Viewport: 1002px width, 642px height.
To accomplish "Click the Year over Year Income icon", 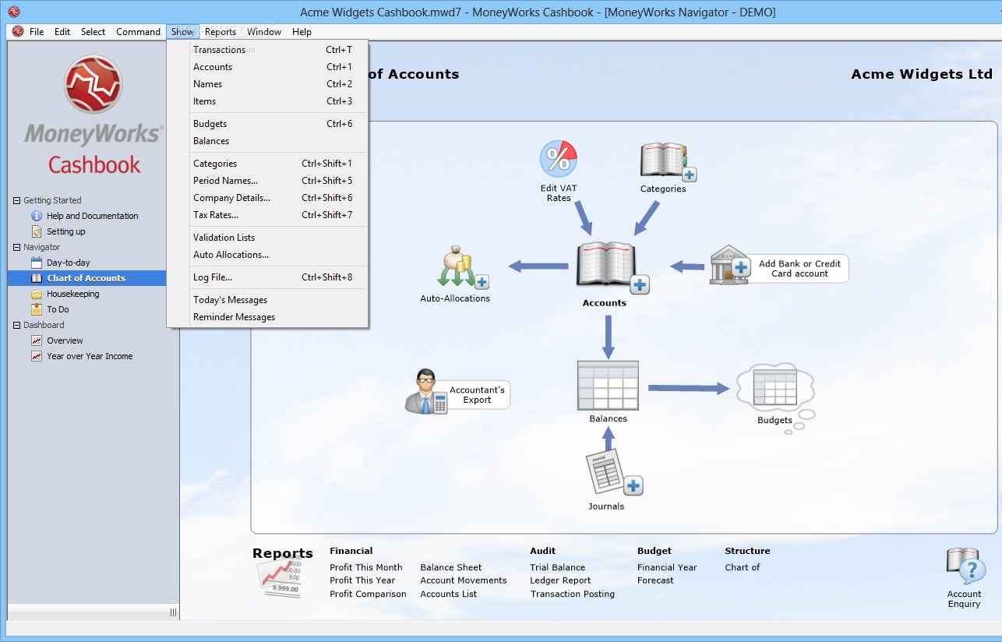I will point(37,356).
